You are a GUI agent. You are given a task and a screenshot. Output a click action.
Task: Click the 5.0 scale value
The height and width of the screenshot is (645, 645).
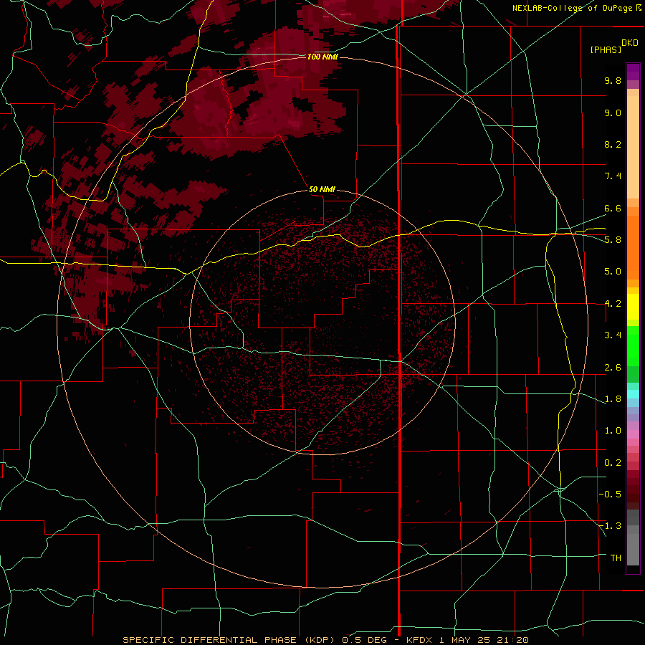tap(613, 272)
